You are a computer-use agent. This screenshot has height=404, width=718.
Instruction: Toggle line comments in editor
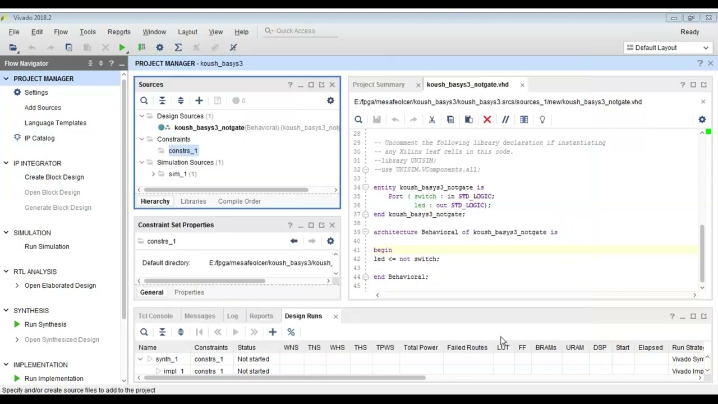[x=505, y=120]
